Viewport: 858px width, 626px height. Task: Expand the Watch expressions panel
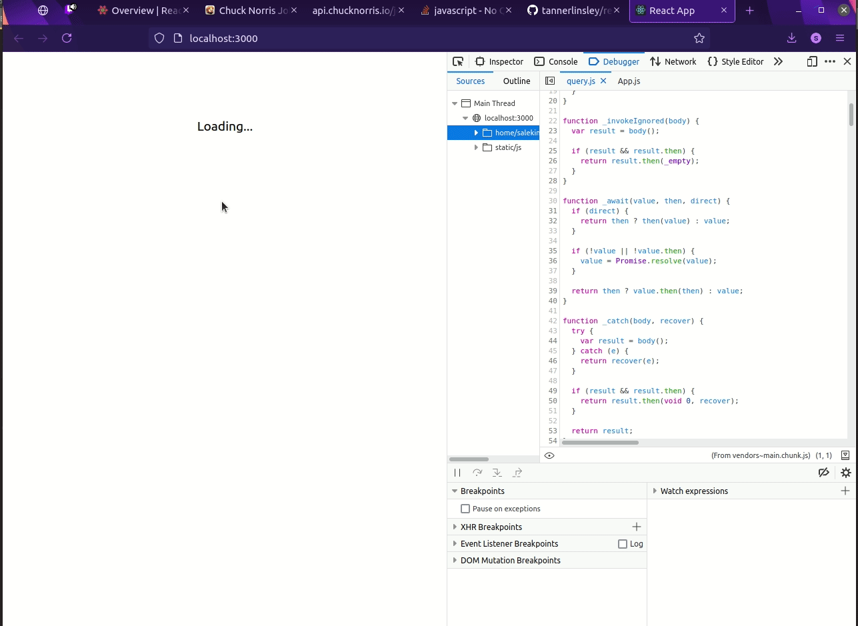655,491
